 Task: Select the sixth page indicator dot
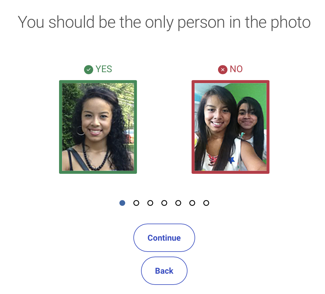click(x=192, y=203)
